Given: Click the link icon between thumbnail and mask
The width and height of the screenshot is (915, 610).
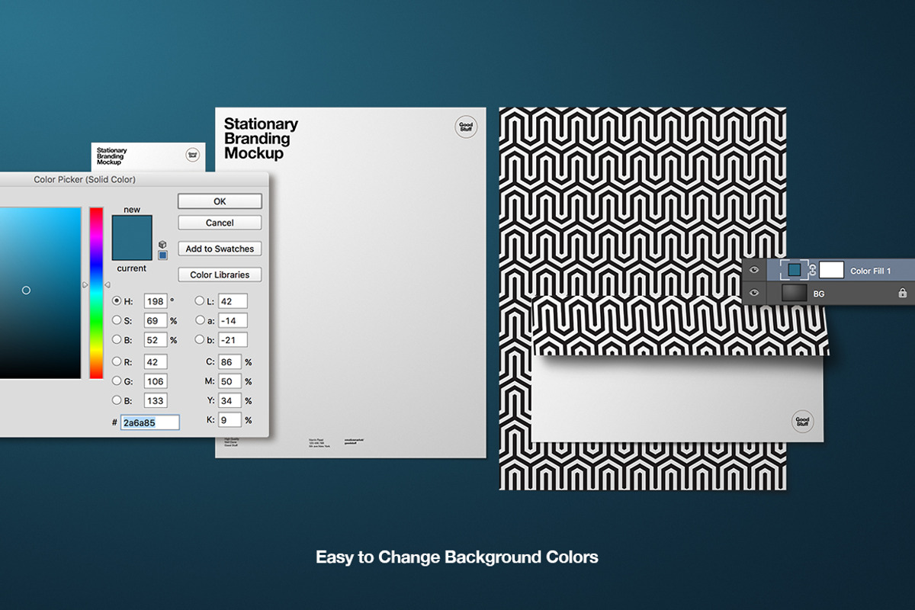Looking at the screenshot, I should point(813,270).
